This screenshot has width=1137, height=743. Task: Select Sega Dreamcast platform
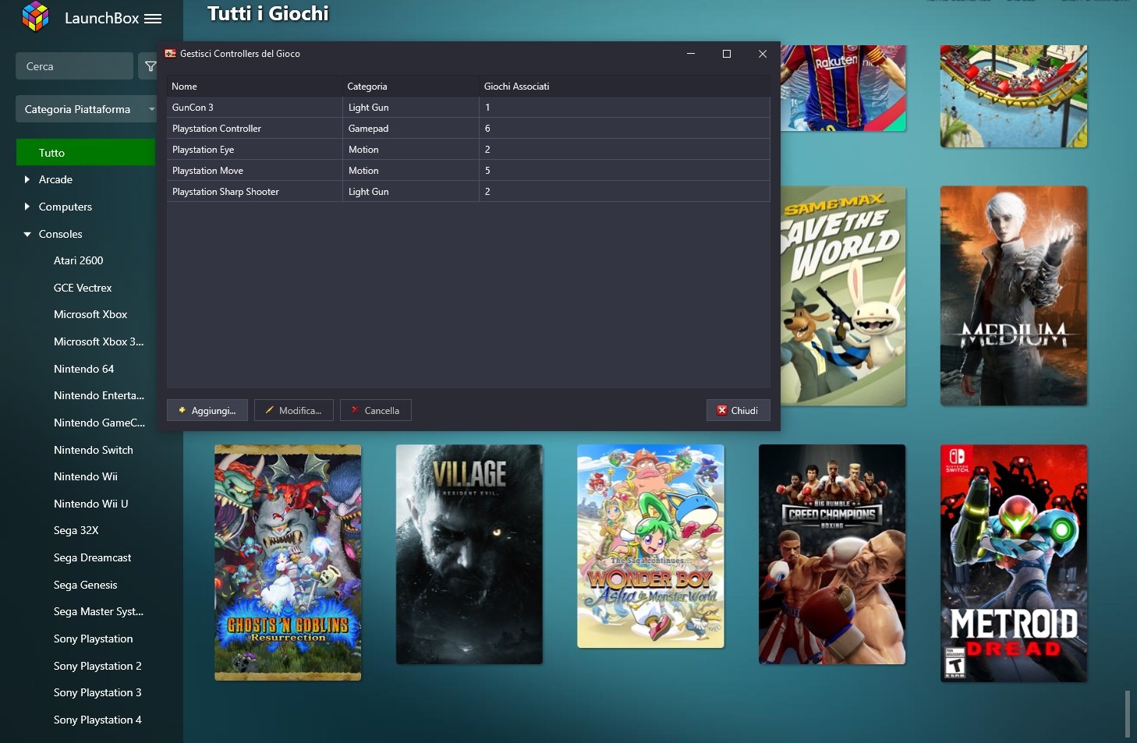[92, 557]
